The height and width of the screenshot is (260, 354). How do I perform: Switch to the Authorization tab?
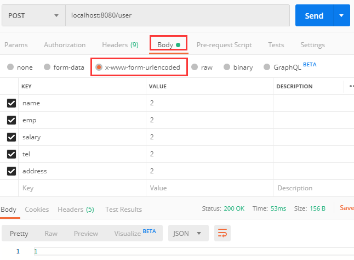[x=65, y=45]
